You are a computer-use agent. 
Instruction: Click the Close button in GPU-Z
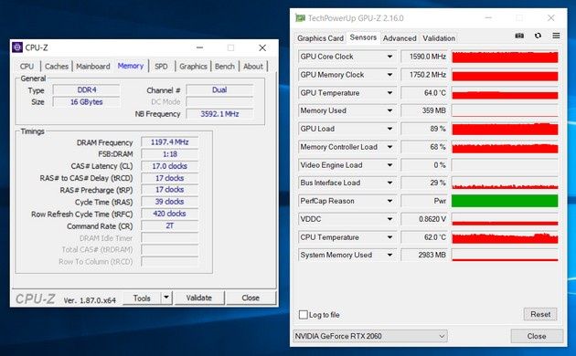537,336
